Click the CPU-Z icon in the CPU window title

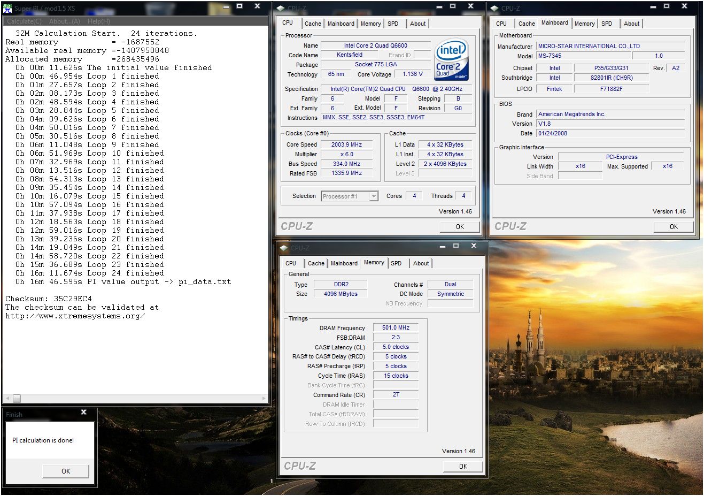281,8
